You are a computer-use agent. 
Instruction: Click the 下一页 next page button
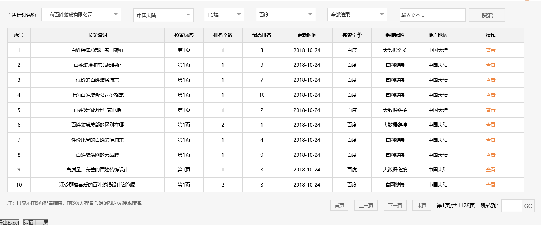click(x=395, y=205)
